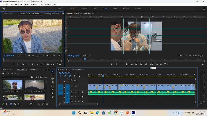Click the Program monitor playhead scrubber
The width and height of the screenshot is (207, 116).
(x=85, y=59)
